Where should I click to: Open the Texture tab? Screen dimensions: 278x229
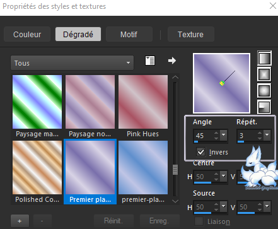coord(191,34)
